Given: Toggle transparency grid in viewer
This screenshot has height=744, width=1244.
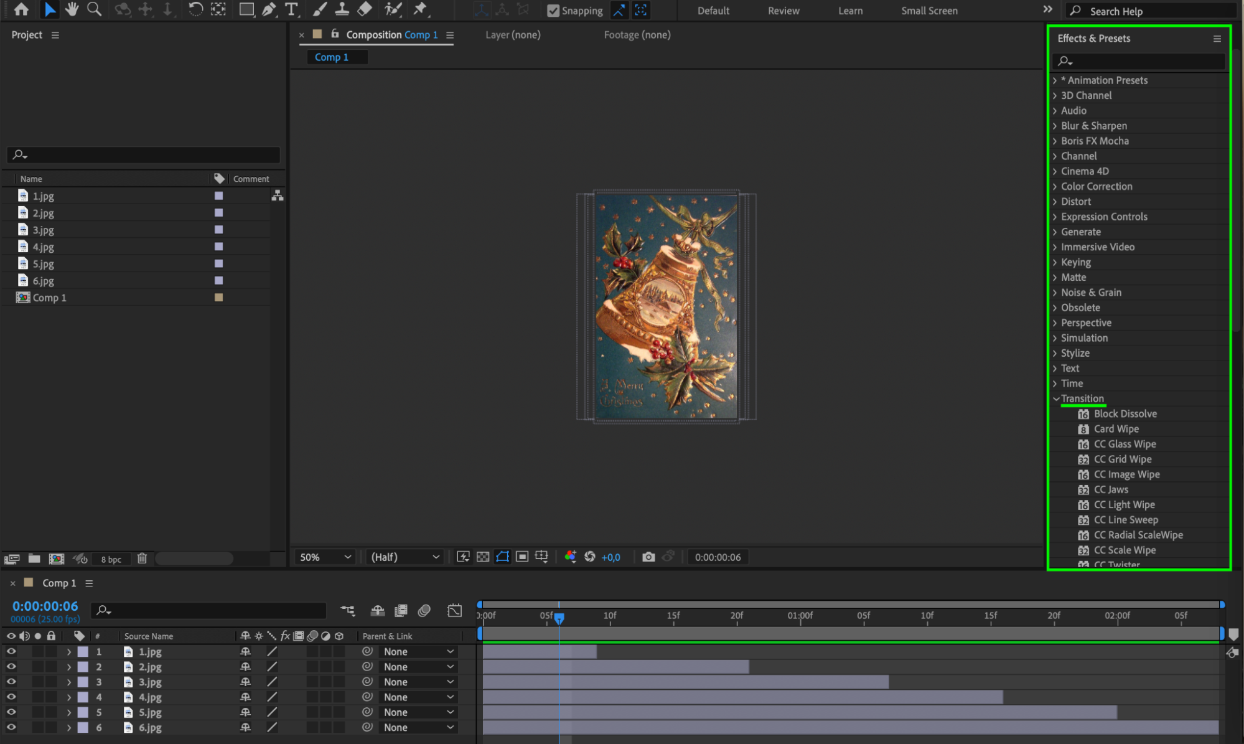Looking at the screenshot, I should (x=482, y=557).
